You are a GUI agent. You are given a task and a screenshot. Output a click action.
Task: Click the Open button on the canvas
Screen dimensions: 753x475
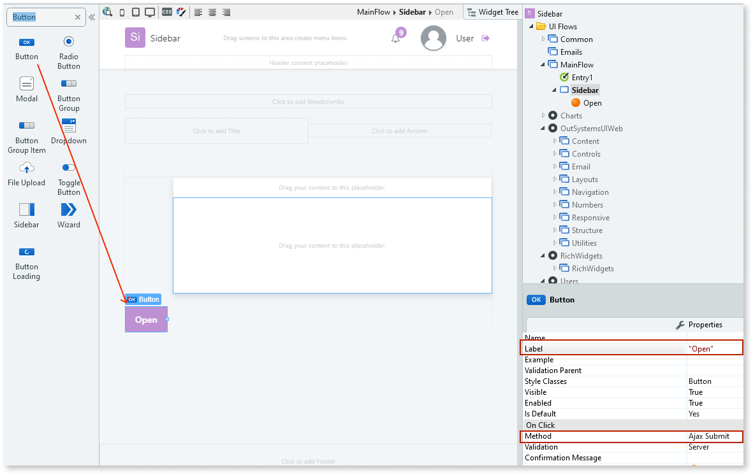tap(146, 320)
